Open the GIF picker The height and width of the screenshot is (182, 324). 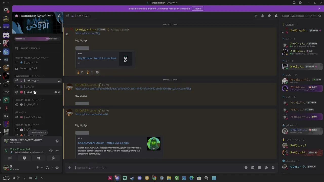tap(253, 168)
